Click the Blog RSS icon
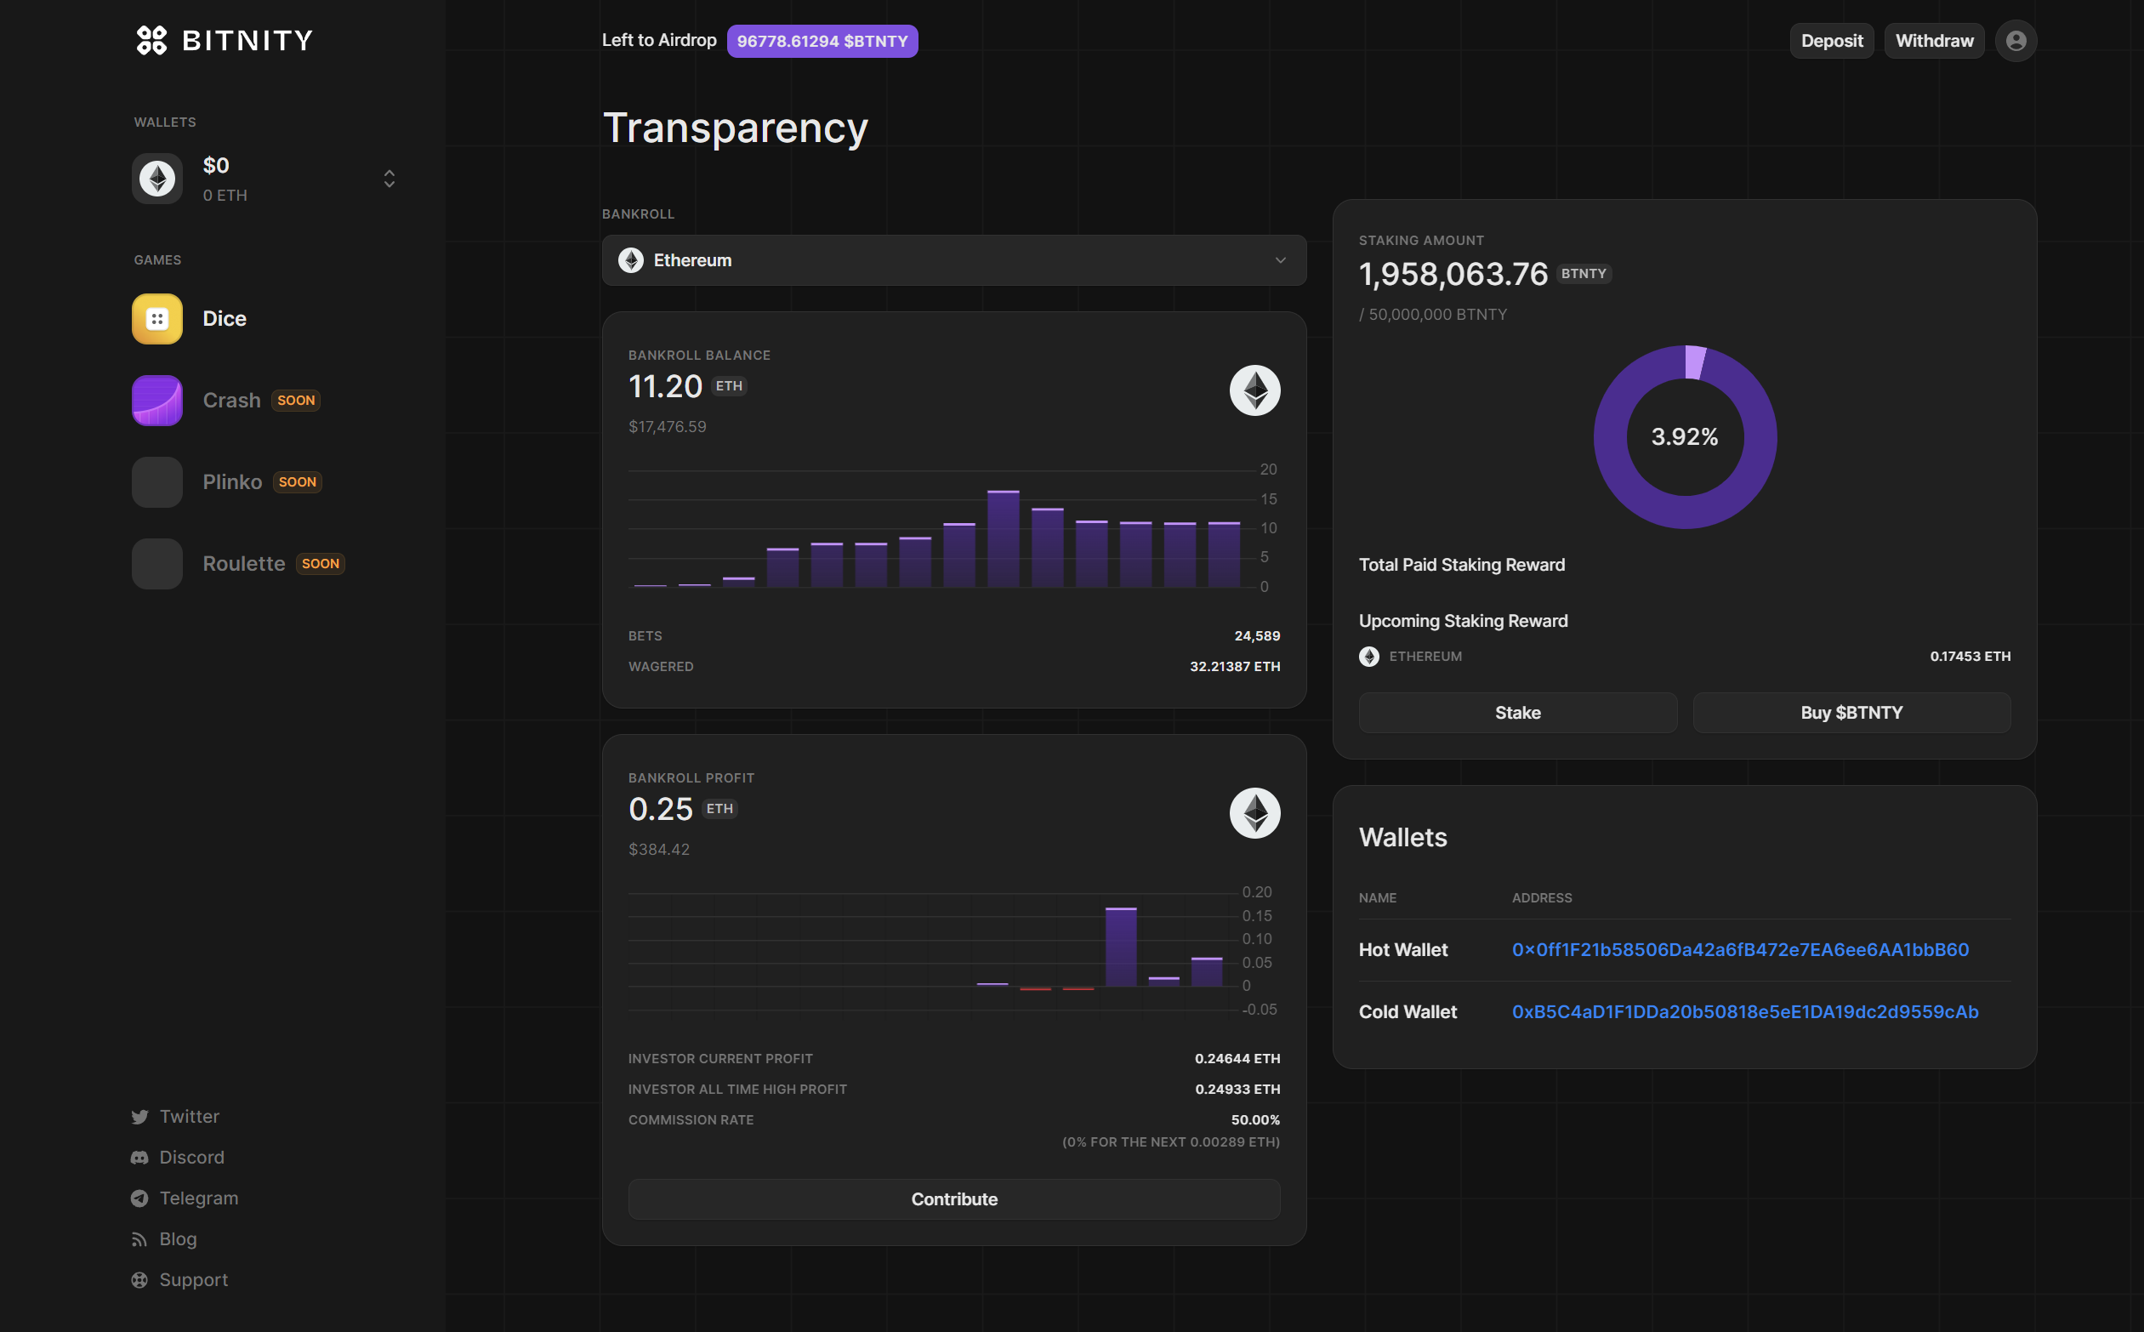This screenshot has height=1332, width=2144. 139,1239
